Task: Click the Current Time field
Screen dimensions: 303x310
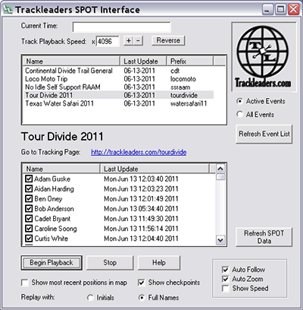Action: click(x=122, y=27)
